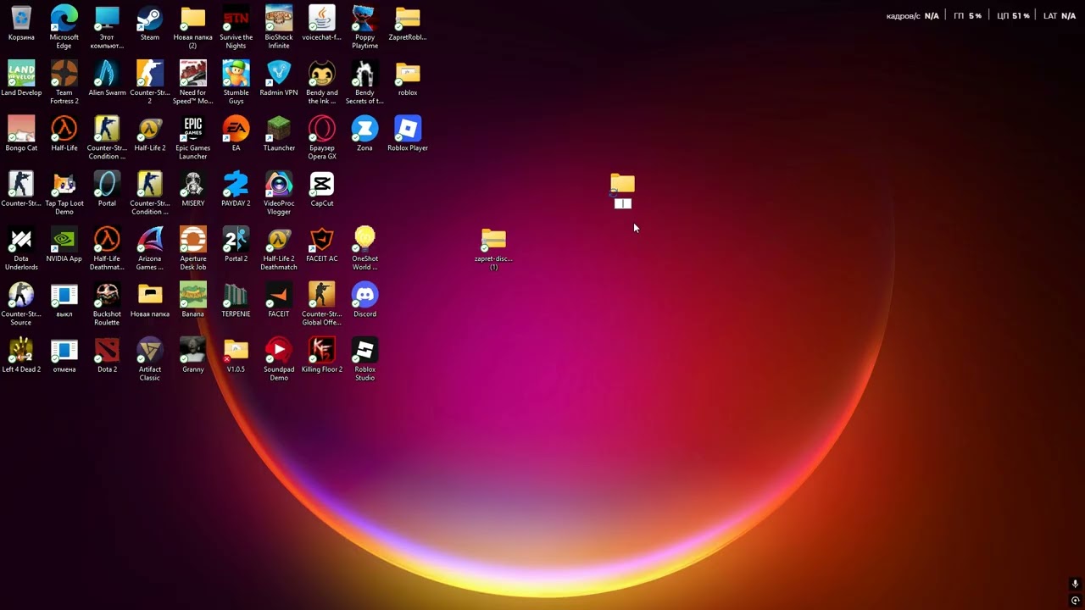The image size is (1085, 610).
Task: Select the PAYDAY 2 shortcut
Action: click(x=236, y=184)
